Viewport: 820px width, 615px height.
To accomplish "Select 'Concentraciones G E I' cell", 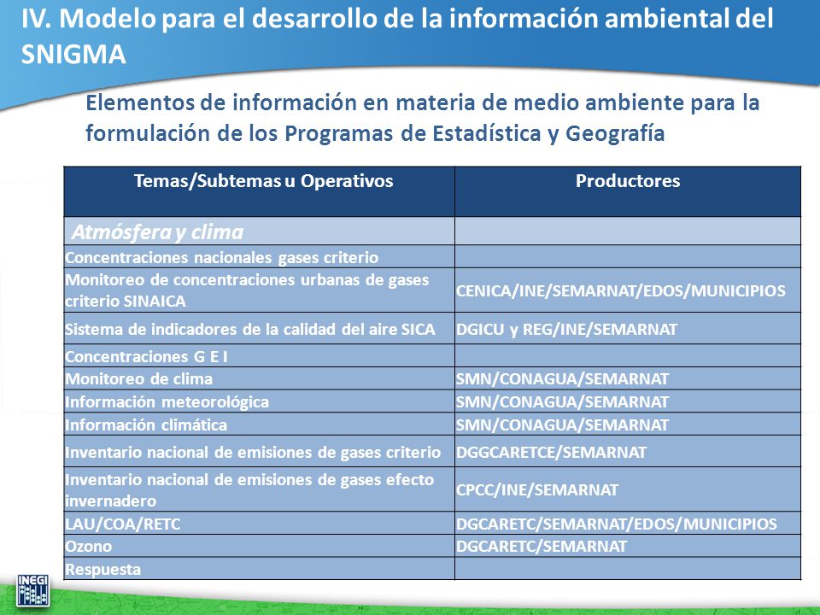I will coord(260,355).
